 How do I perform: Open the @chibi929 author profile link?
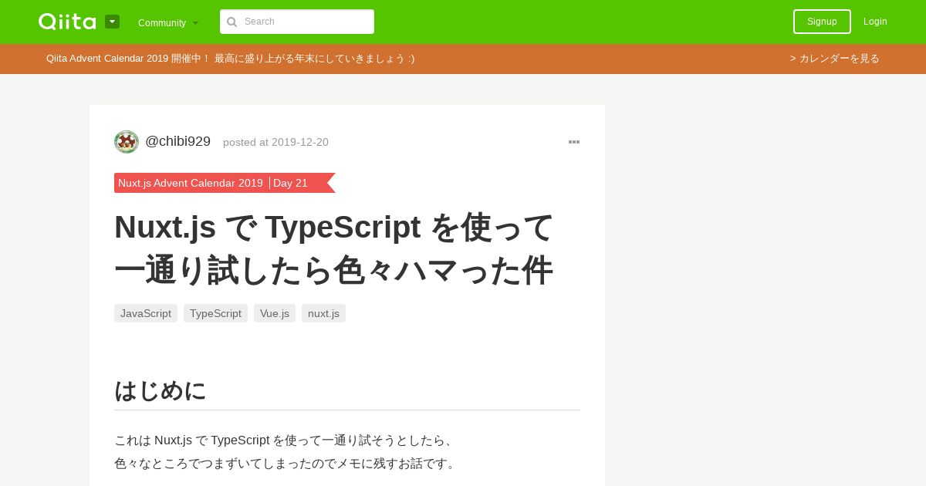coord(177,142)
